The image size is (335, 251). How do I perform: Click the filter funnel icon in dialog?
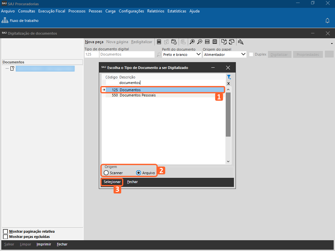[229, 77]
